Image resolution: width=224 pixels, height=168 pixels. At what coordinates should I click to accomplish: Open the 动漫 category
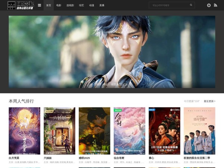pyautogui.click(x=91, y=6)
